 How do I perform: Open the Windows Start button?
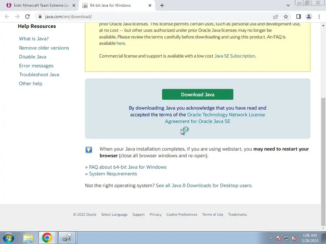(9, 238)
